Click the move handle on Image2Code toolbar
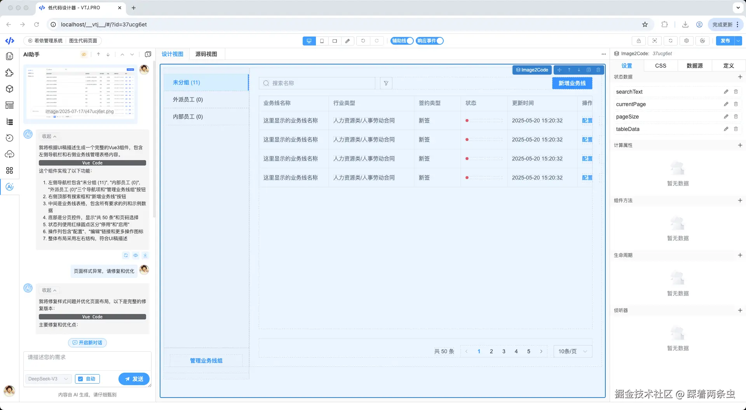Viewport: 746px width, 410px height. coord(559,70)
